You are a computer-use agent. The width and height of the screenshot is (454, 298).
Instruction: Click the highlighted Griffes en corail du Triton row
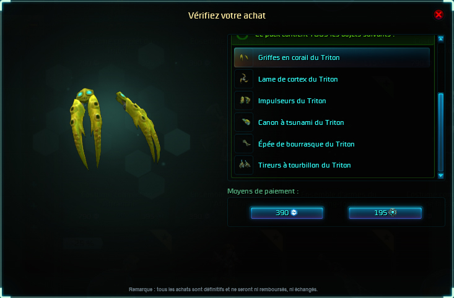point(332,57)
